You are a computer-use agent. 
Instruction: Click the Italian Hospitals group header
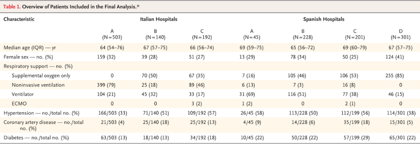pos(159,19)
